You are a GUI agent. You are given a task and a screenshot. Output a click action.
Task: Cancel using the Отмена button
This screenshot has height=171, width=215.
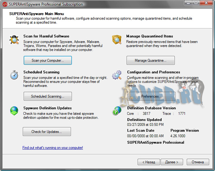(198, 162)
